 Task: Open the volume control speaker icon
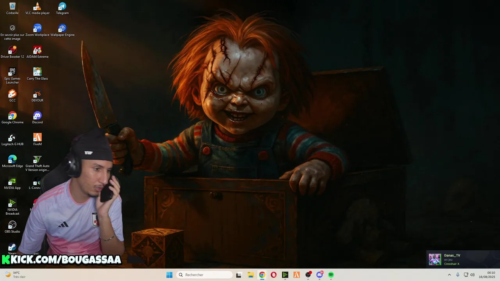point(472,275)
